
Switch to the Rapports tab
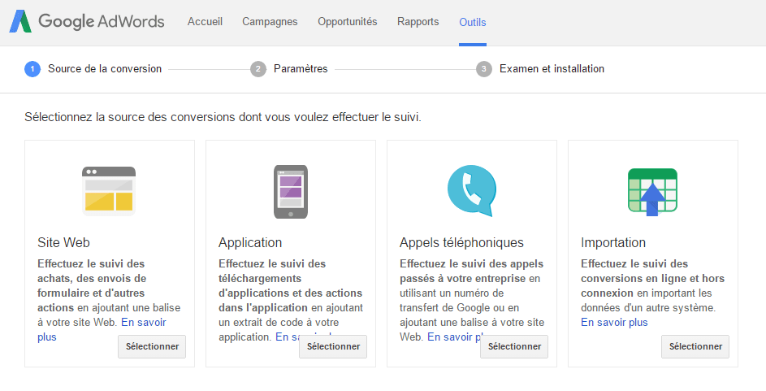point(418,21)
